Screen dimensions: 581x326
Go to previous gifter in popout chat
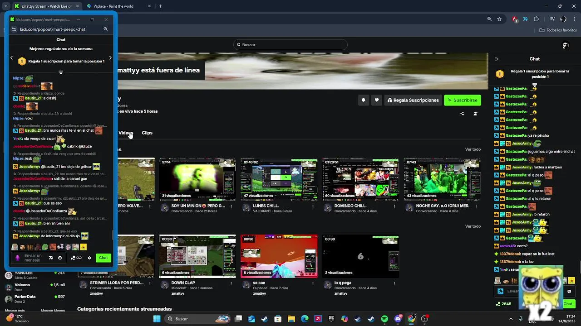[12, 58]
